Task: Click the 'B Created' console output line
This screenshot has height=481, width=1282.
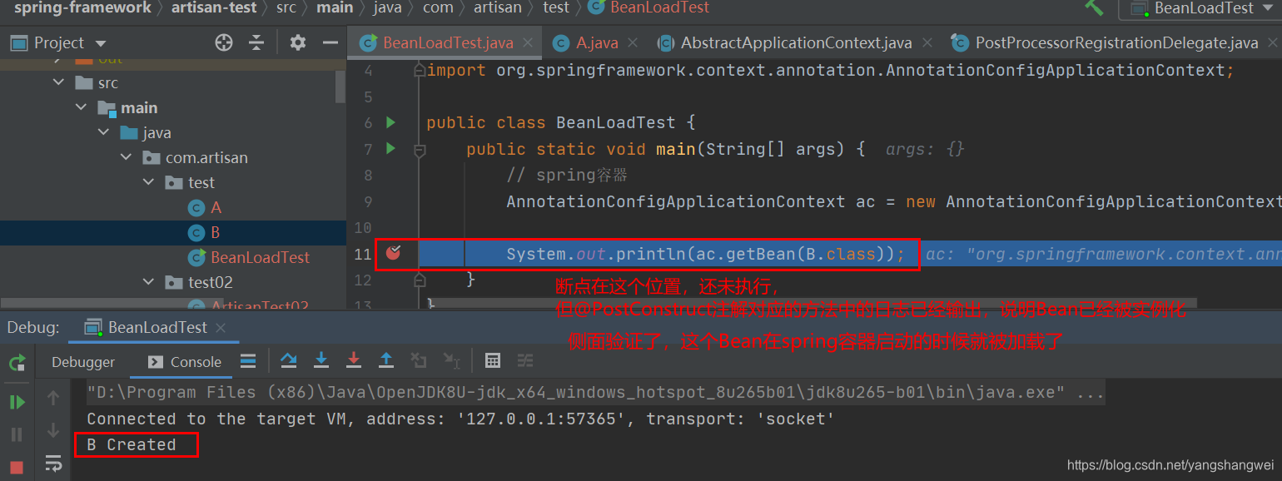Action: click(x=131, y=444)
